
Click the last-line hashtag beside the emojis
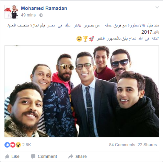[128, 38]
